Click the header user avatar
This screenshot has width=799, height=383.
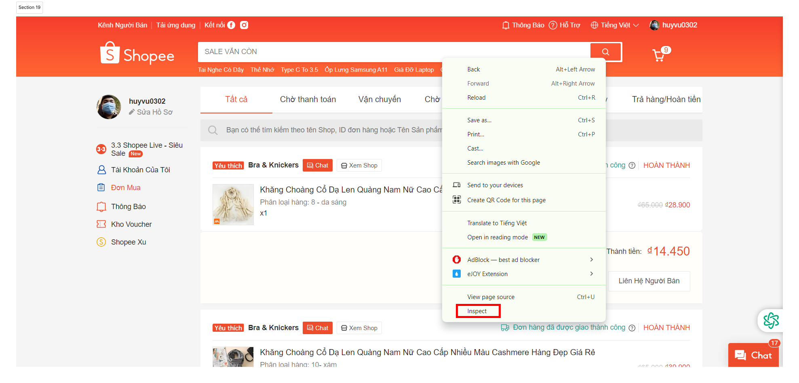point(654,25)
